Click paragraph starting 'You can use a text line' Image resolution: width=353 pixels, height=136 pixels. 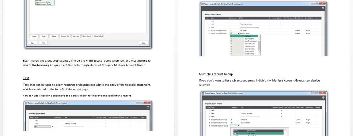click(77, 96)
